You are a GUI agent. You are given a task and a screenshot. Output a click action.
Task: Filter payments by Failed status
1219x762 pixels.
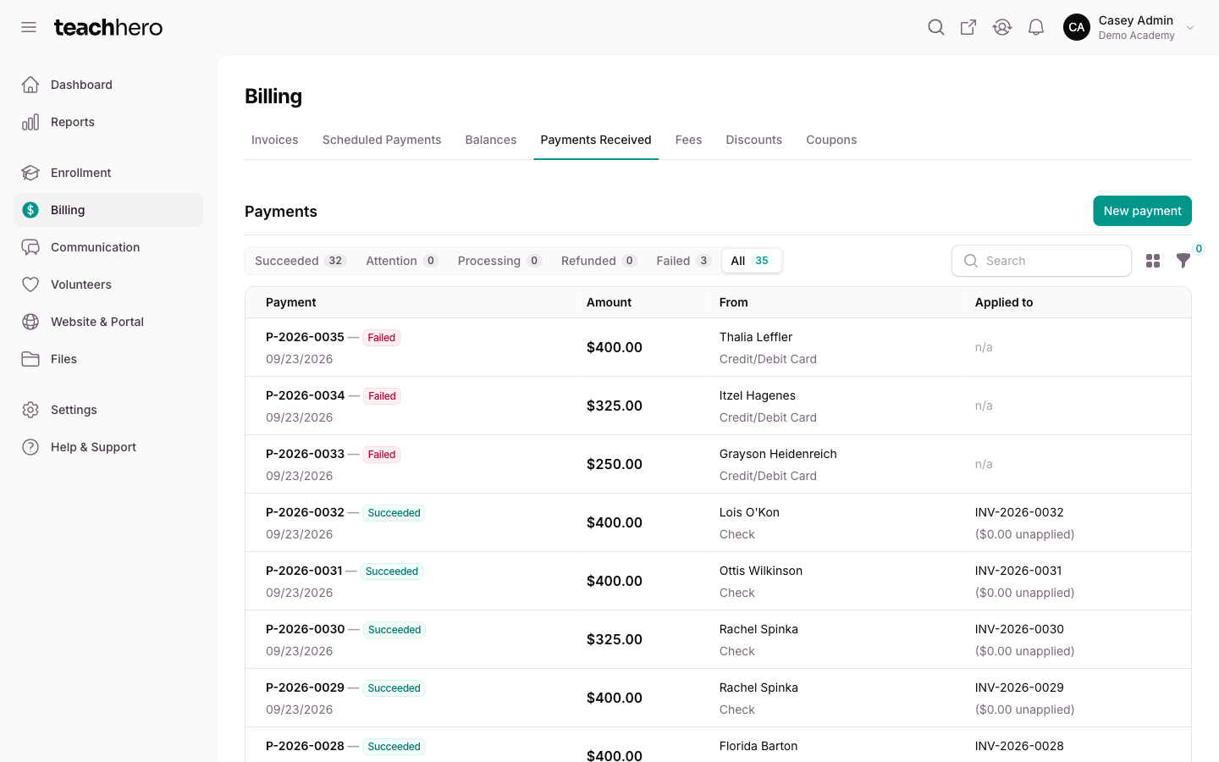point(683,261)
